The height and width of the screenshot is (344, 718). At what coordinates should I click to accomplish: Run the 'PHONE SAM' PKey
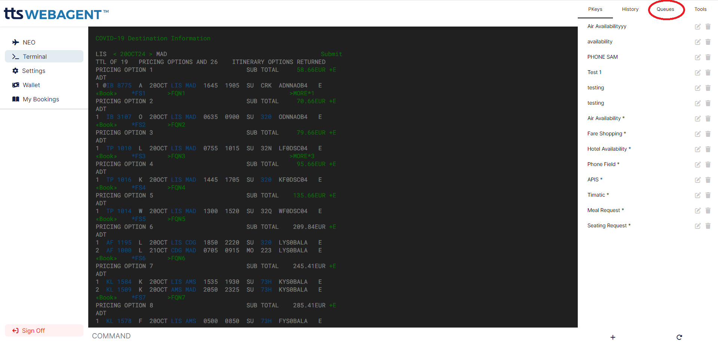click(x=602, y=57)
